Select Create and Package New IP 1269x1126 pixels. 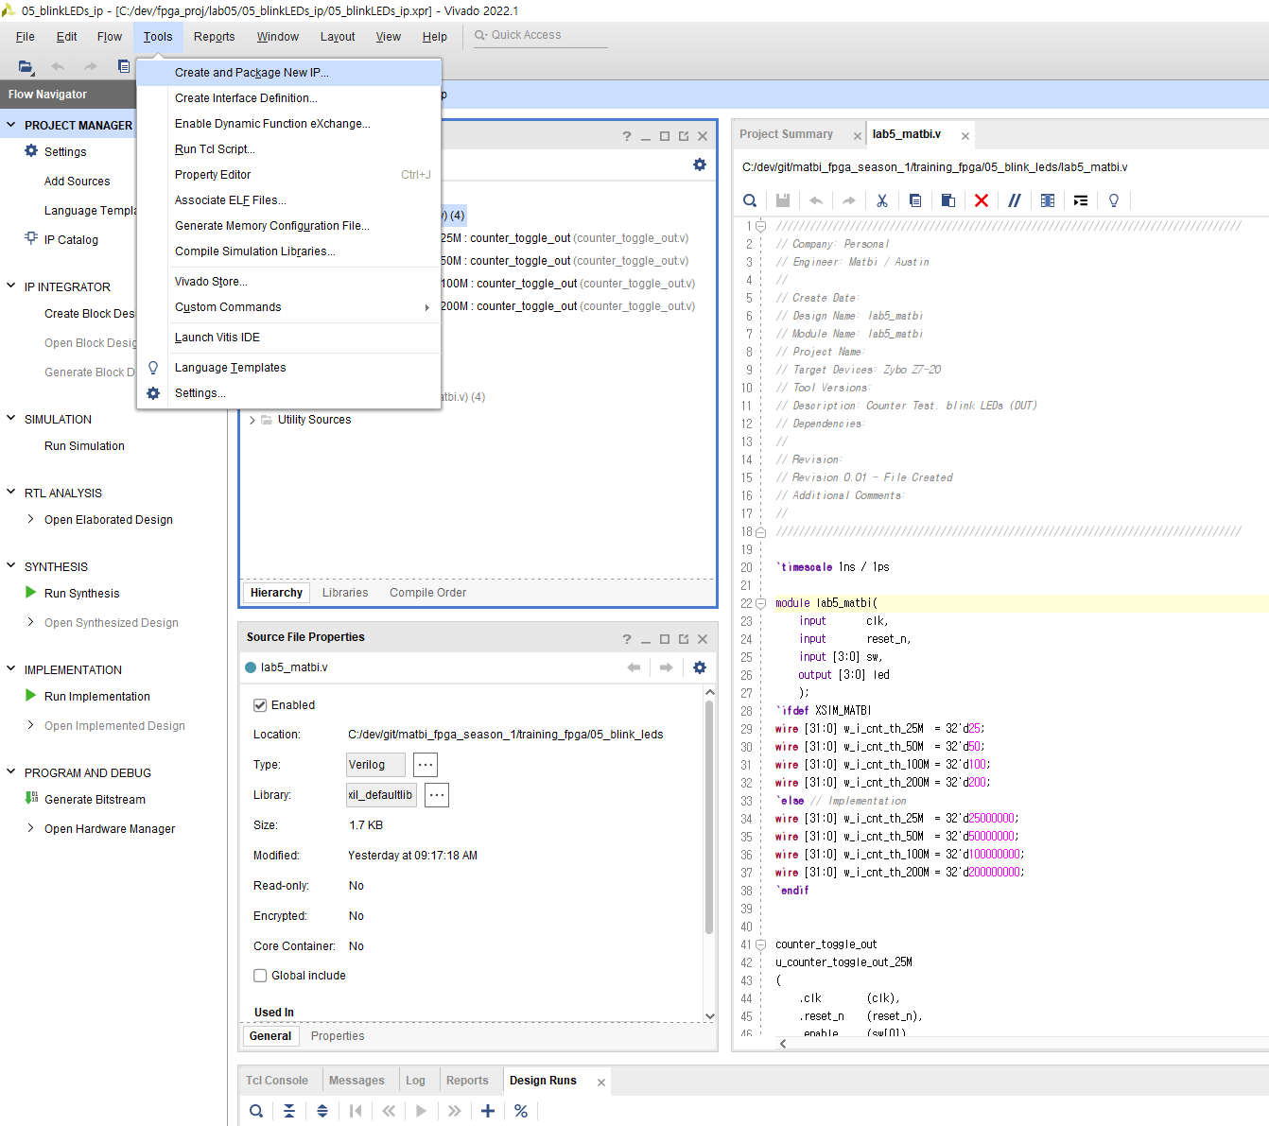pos(288,73)
